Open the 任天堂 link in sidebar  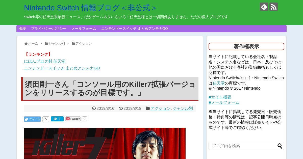pos(219,83)
